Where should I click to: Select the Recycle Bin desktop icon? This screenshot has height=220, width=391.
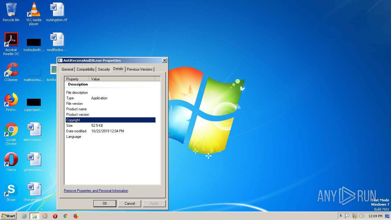tap(11, 13)
